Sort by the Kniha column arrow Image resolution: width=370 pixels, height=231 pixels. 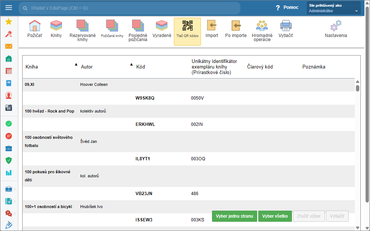[76, 64]
